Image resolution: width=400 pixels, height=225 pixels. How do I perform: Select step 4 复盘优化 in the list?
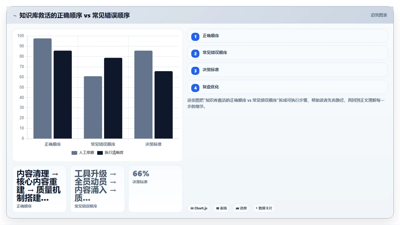287,87
